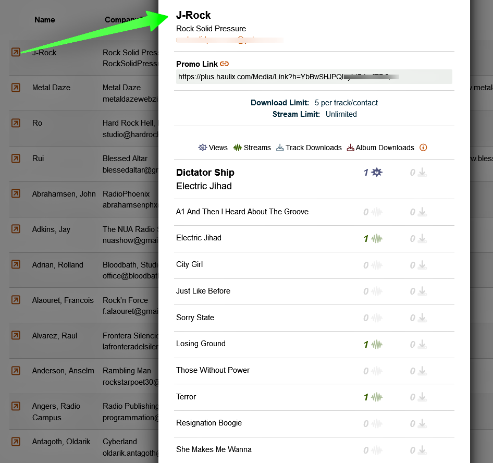Open Alvarez, Raul details icon
This screenshot has width=493, height=463.
(x=16, y=335)
